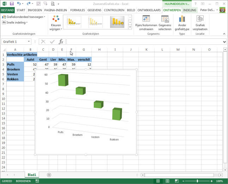
Task: Click the fx insert function icon
Action: click(61, 42)
